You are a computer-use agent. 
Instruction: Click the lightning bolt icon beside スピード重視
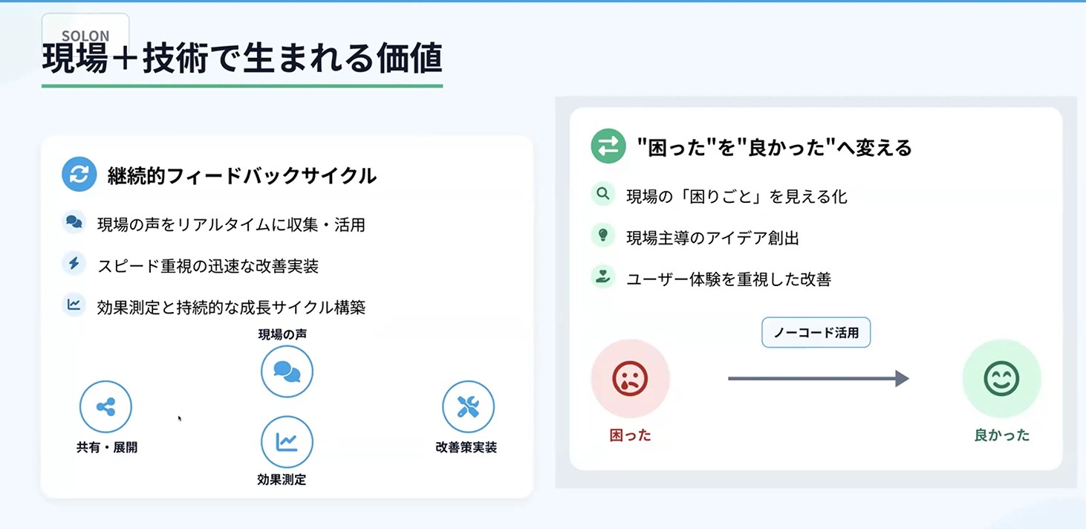click(x=74, y=263)
